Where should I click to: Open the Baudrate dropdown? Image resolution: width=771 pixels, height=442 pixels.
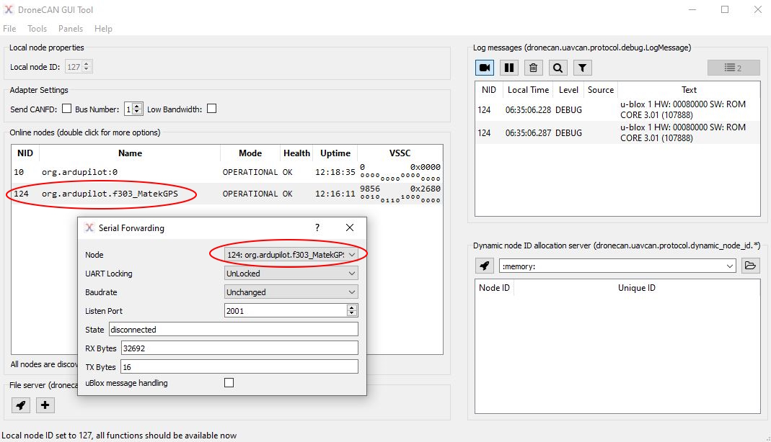[291, 292]
